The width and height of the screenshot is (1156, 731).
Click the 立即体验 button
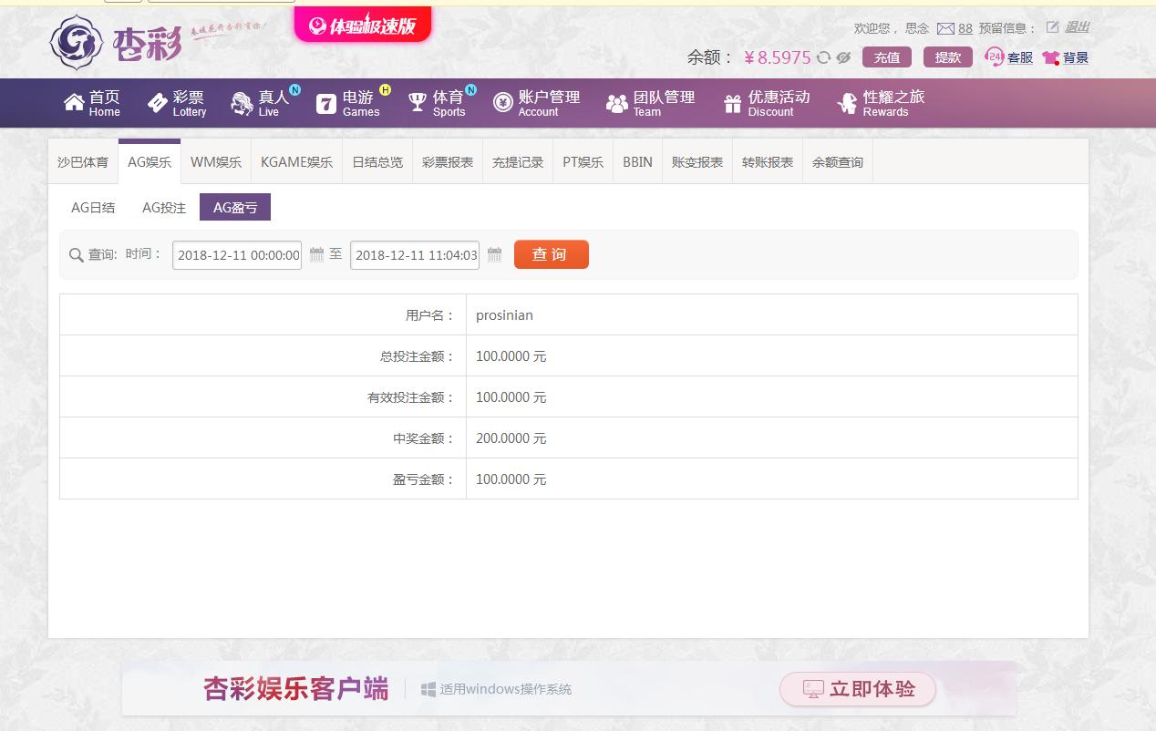(x=858, y=689)
